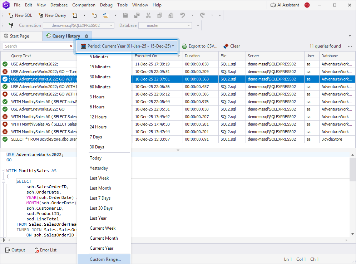The image size is (356, 264).
Task: Click the Open file folder icon
Action: (x=105, y=15)
